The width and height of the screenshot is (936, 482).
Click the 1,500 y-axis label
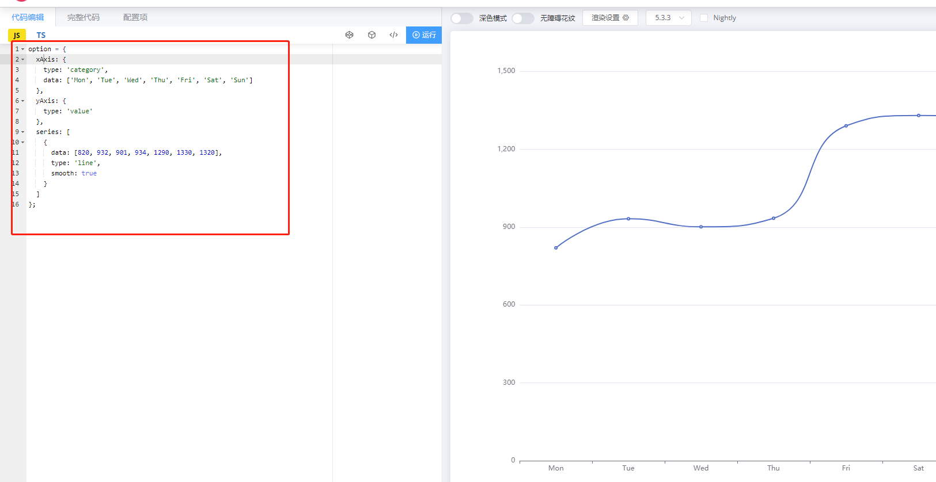click(x=506, y=71)
